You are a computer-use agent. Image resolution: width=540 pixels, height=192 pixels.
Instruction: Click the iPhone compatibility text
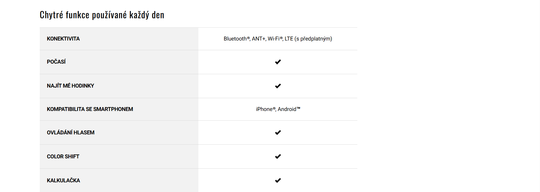(264, 109)
